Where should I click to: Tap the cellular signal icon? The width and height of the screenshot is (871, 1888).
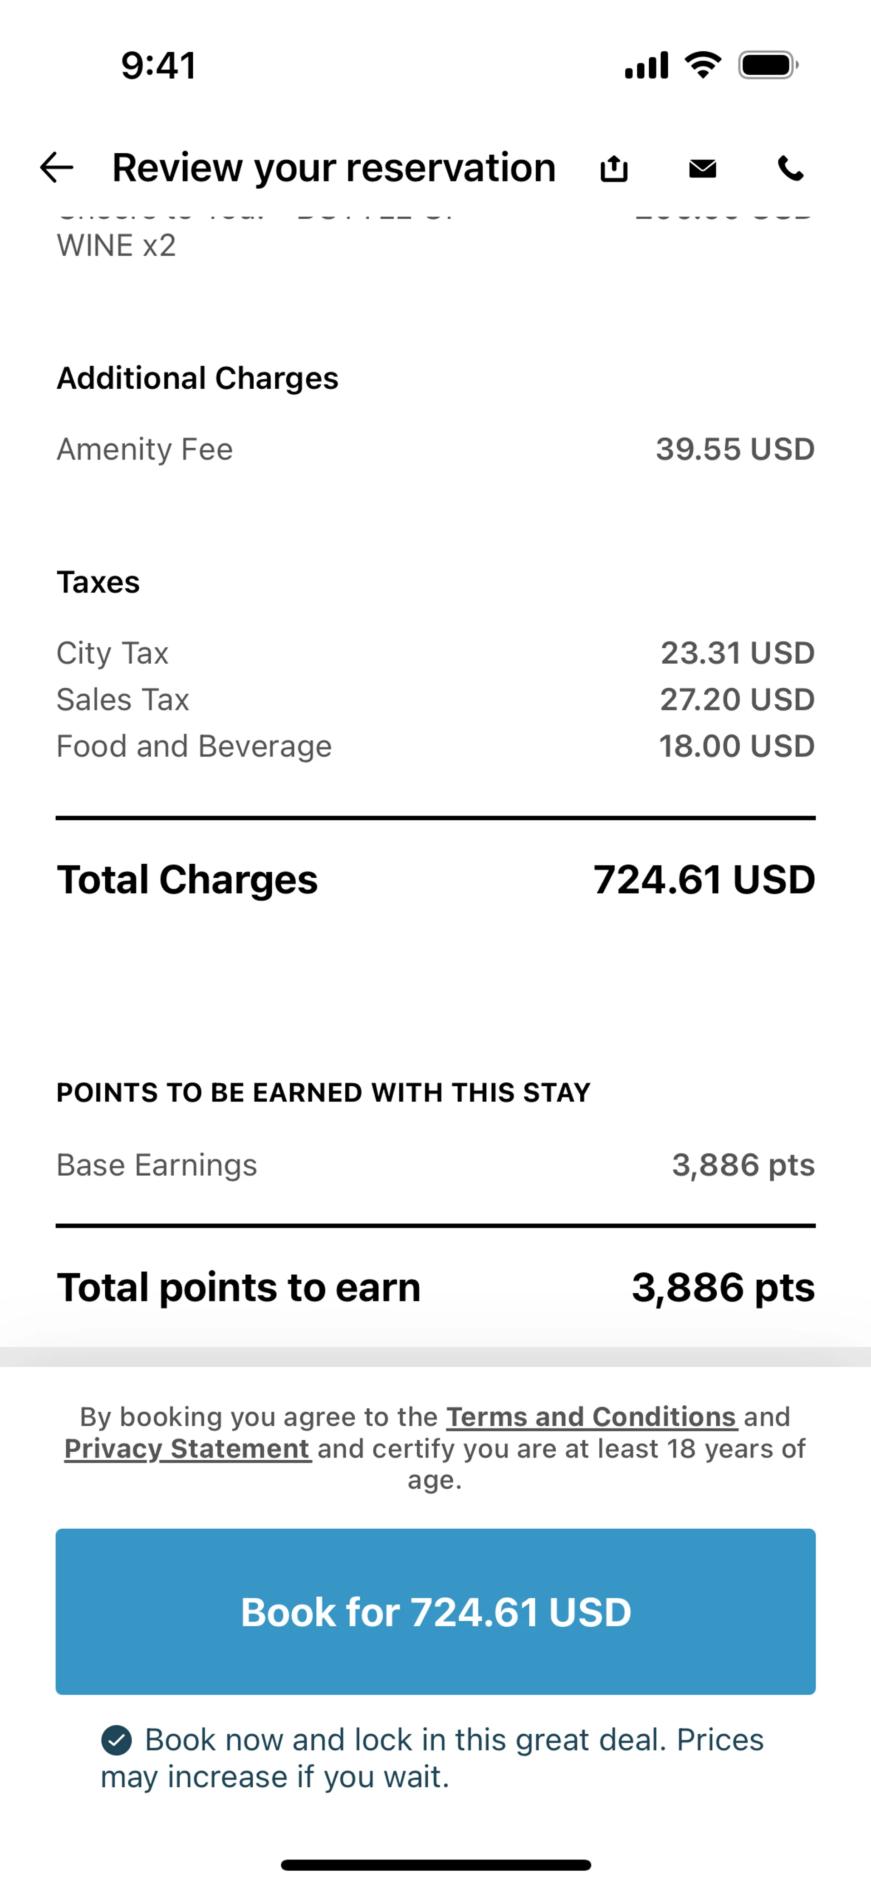point(646,65)
